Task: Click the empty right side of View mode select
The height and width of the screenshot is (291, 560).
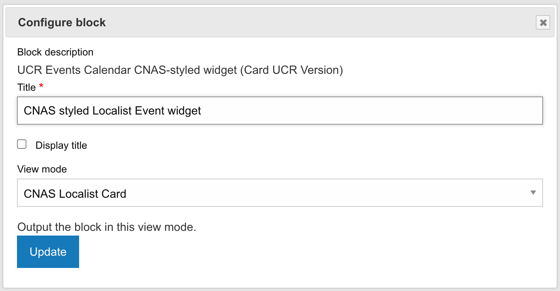Action: [397, 193]
